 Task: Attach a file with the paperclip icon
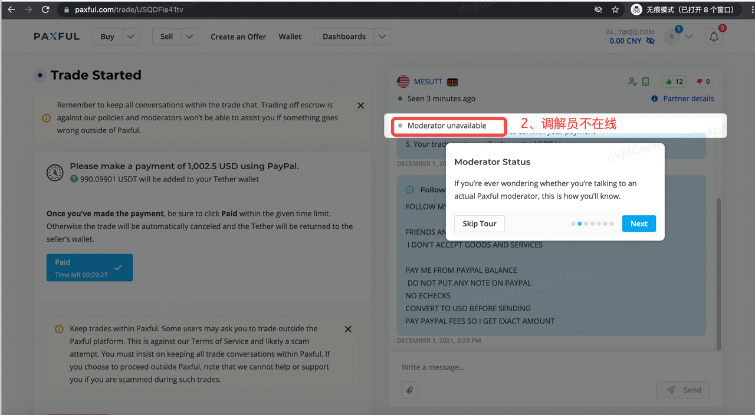[x=409, y=390]
